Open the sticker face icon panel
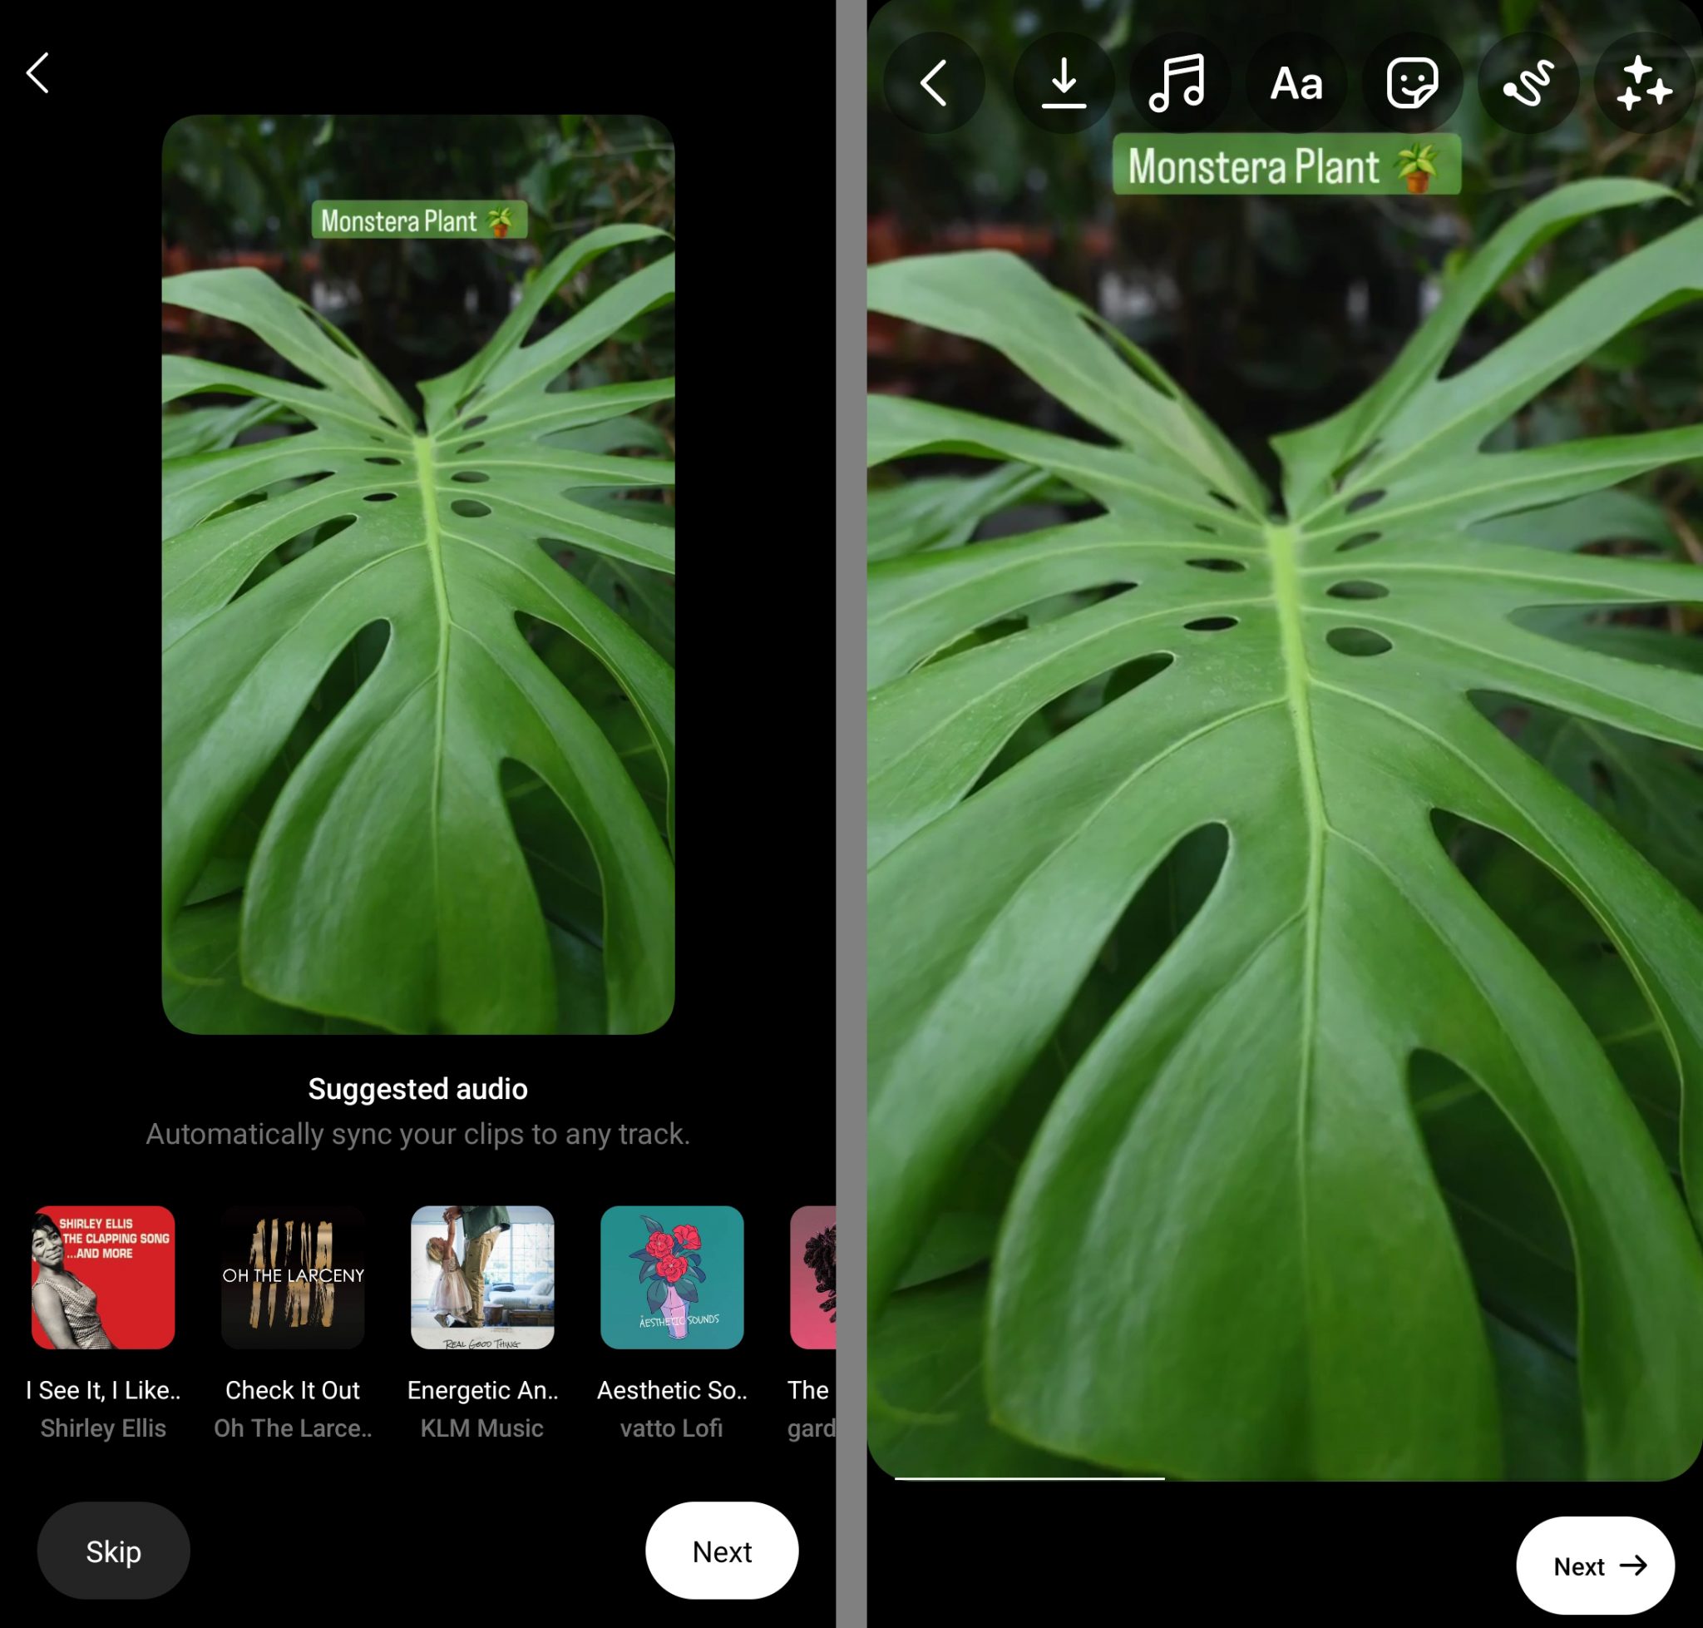The width and height of the screenshot is (1703, 1628). click(1411, 82)
